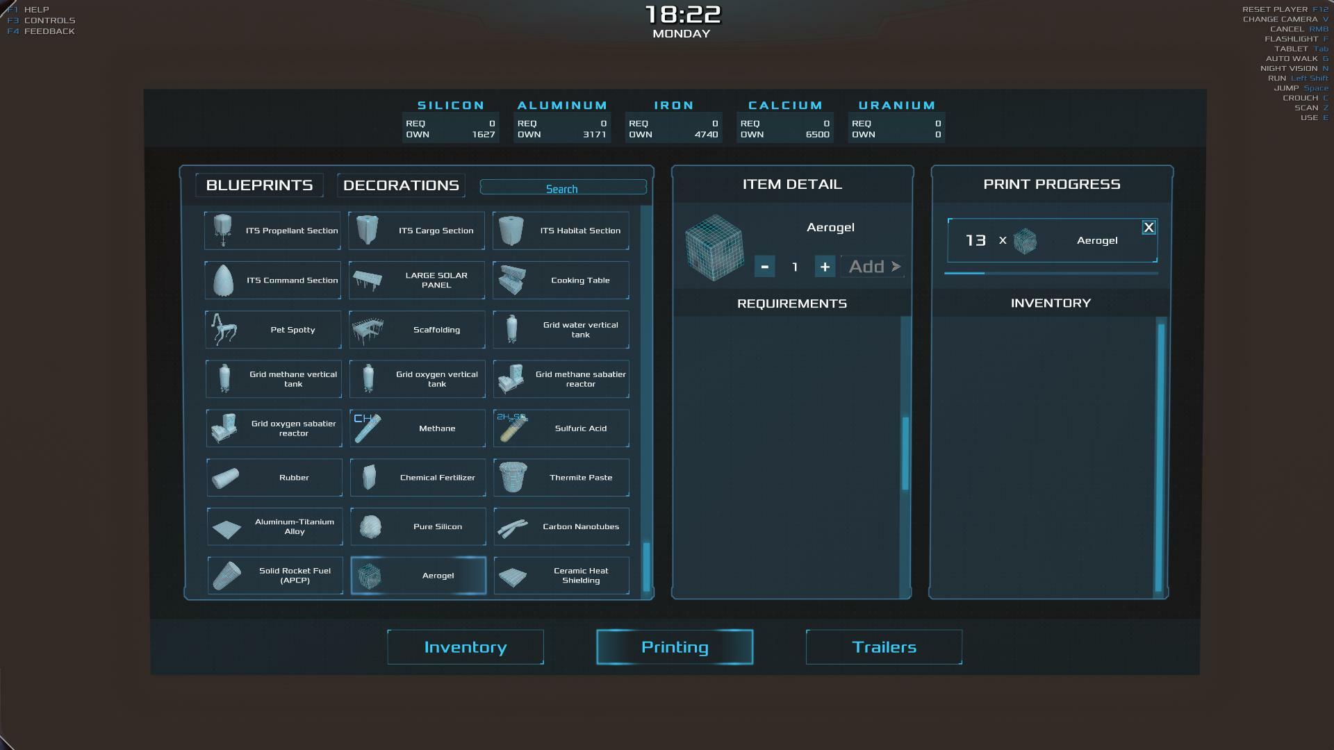Click the Thermite Paste blueprint icon
The width and height of the screenshot is (1334, 750).
(513, 477)
